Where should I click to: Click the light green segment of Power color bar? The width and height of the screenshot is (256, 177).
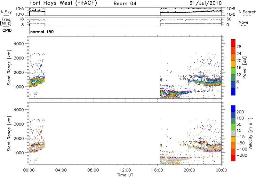(233, 71)
